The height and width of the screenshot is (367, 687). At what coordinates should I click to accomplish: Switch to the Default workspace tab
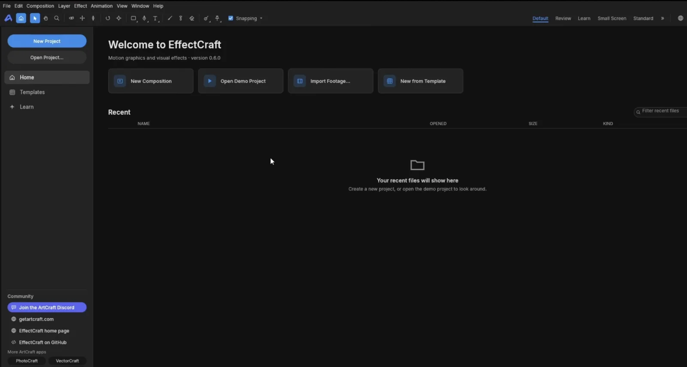(x=540, y=18)
